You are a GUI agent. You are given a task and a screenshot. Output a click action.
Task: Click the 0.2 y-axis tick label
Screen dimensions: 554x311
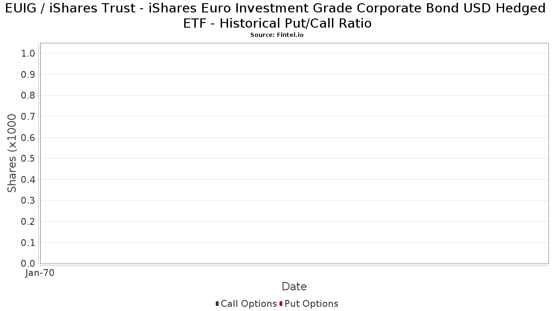click(x=28, y=222)
